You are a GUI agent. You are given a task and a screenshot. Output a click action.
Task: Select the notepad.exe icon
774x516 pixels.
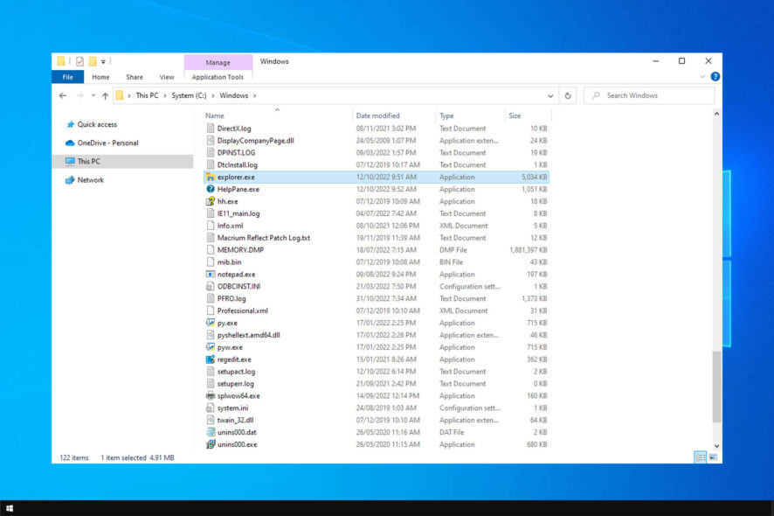click(x=211, y=275)
